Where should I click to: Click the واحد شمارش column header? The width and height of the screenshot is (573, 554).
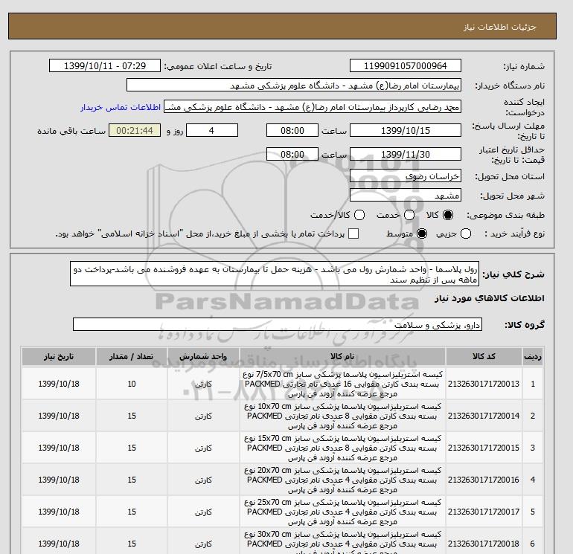click(x=203, y=356)
